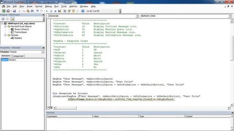Click Procedure View button at code bottom
Screen dimensions: 234x131
(x=48, y=108)
